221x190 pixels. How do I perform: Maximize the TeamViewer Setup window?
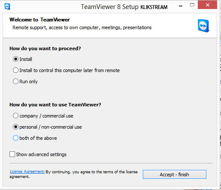(192, 5)
